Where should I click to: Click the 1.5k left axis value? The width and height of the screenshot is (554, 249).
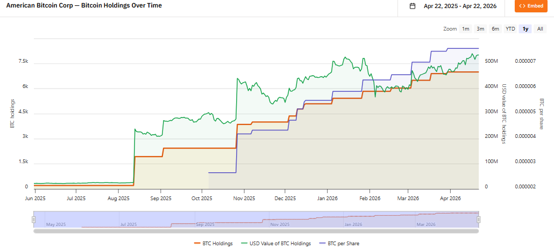coord(23,162)
